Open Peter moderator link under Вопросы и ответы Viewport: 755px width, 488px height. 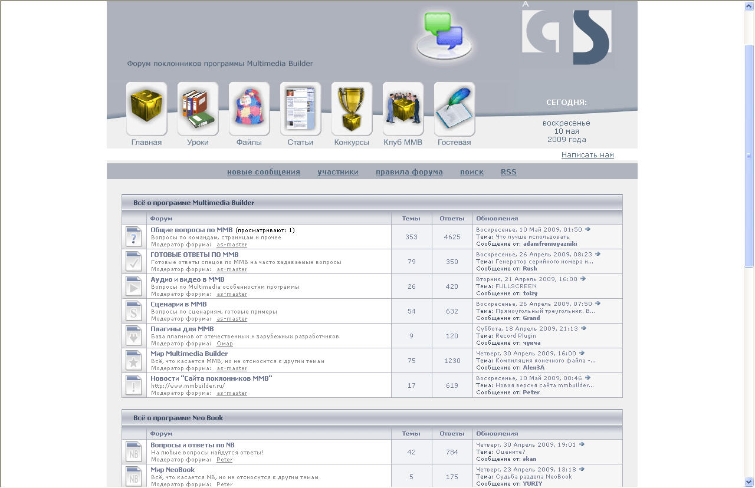point(225,460)
